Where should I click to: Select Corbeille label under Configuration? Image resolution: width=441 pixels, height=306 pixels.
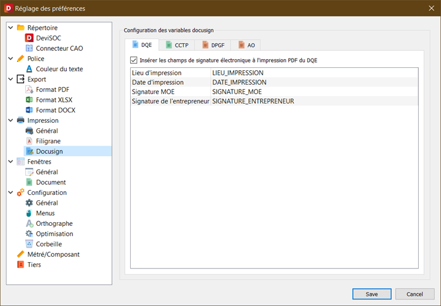(49, 244)
